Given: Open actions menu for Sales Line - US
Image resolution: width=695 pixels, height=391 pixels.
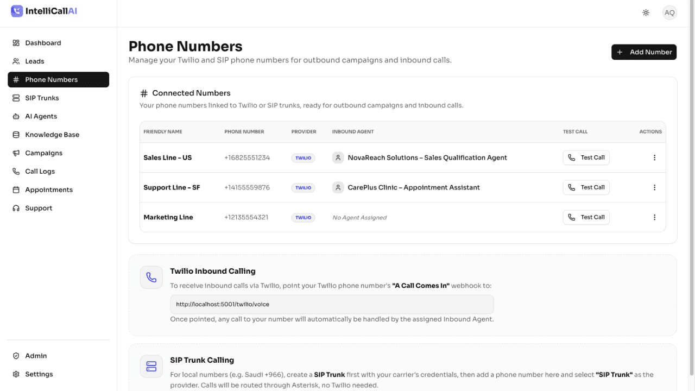Looking at the screenshot, I should [654, 157].
